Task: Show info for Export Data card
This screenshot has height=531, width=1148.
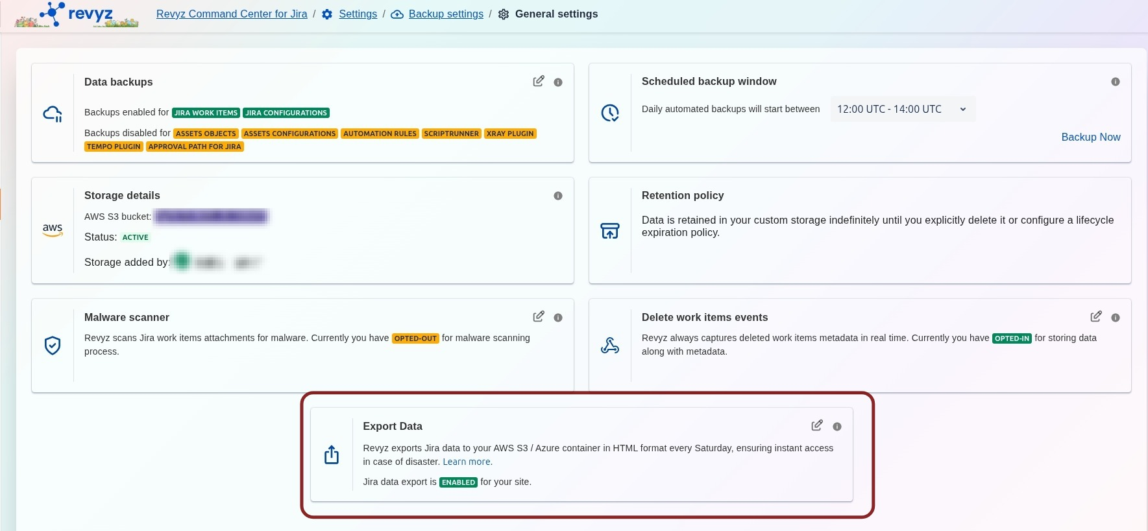Action: click(x=837, y=427)
